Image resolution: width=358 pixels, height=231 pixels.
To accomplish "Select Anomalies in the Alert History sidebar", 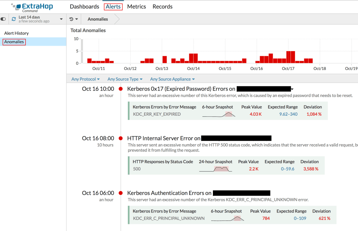I will (14, 42).
